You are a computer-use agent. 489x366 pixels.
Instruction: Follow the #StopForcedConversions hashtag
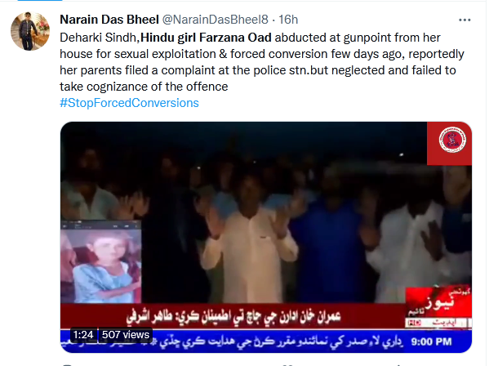pos(129,103)
